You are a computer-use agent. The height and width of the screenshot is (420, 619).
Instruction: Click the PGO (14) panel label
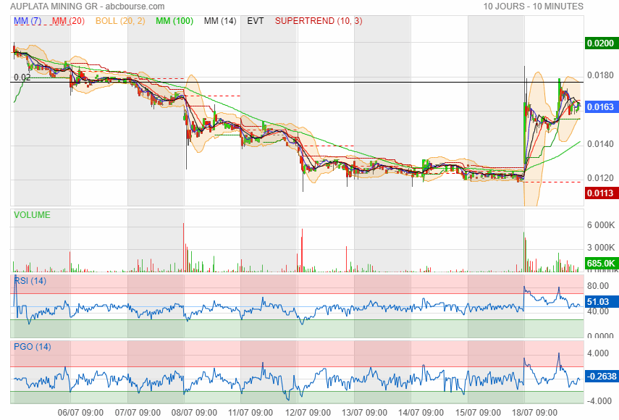tap(33, 347)
